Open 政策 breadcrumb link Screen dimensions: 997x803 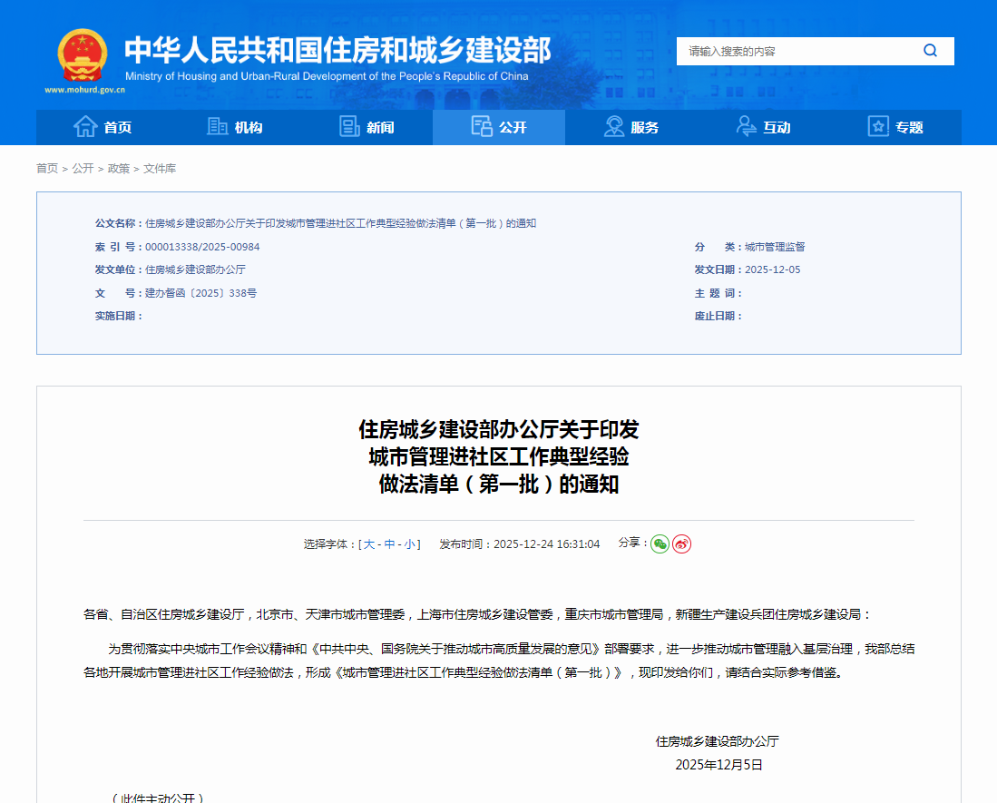tap(118, 169)
